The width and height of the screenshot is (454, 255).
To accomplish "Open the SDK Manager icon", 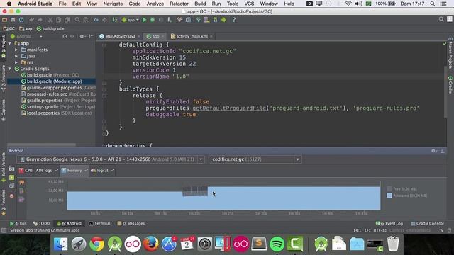I will point(215,20).
